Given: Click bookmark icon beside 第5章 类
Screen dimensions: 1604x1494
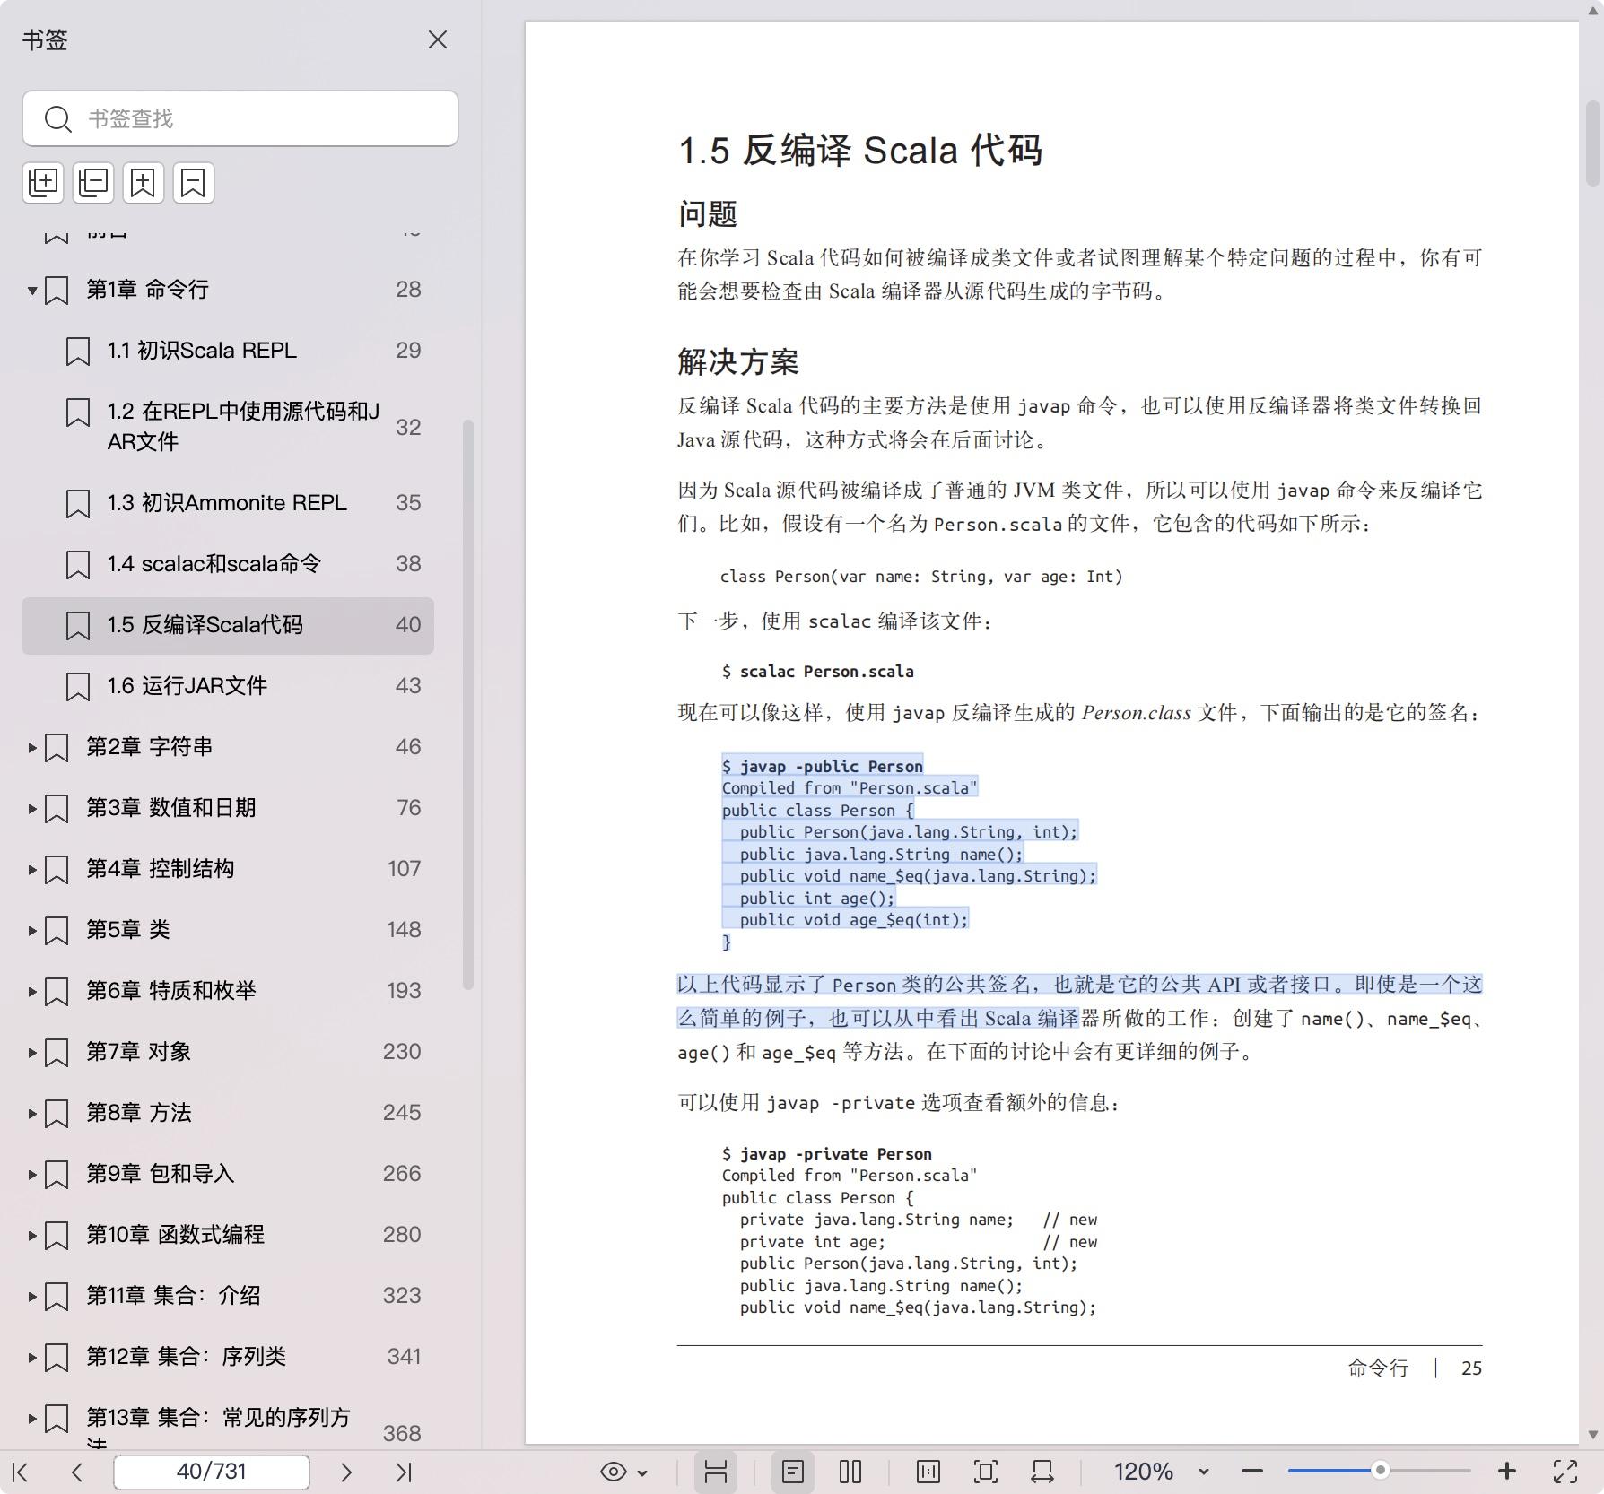Looking at the screenshot, I should pos(57,931).
